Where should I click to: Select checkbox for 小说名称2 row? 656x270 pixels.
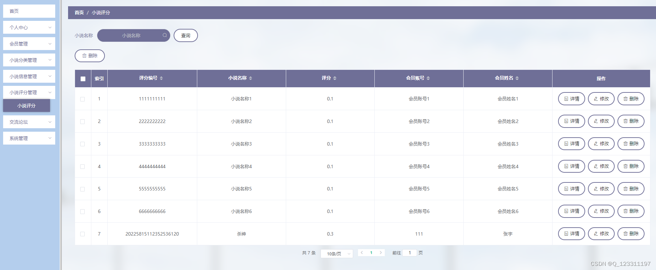tap(83, 122)
